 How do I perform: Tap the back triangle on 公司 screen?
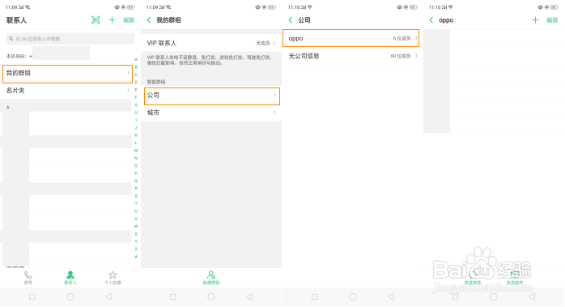[x=391, y=296]
